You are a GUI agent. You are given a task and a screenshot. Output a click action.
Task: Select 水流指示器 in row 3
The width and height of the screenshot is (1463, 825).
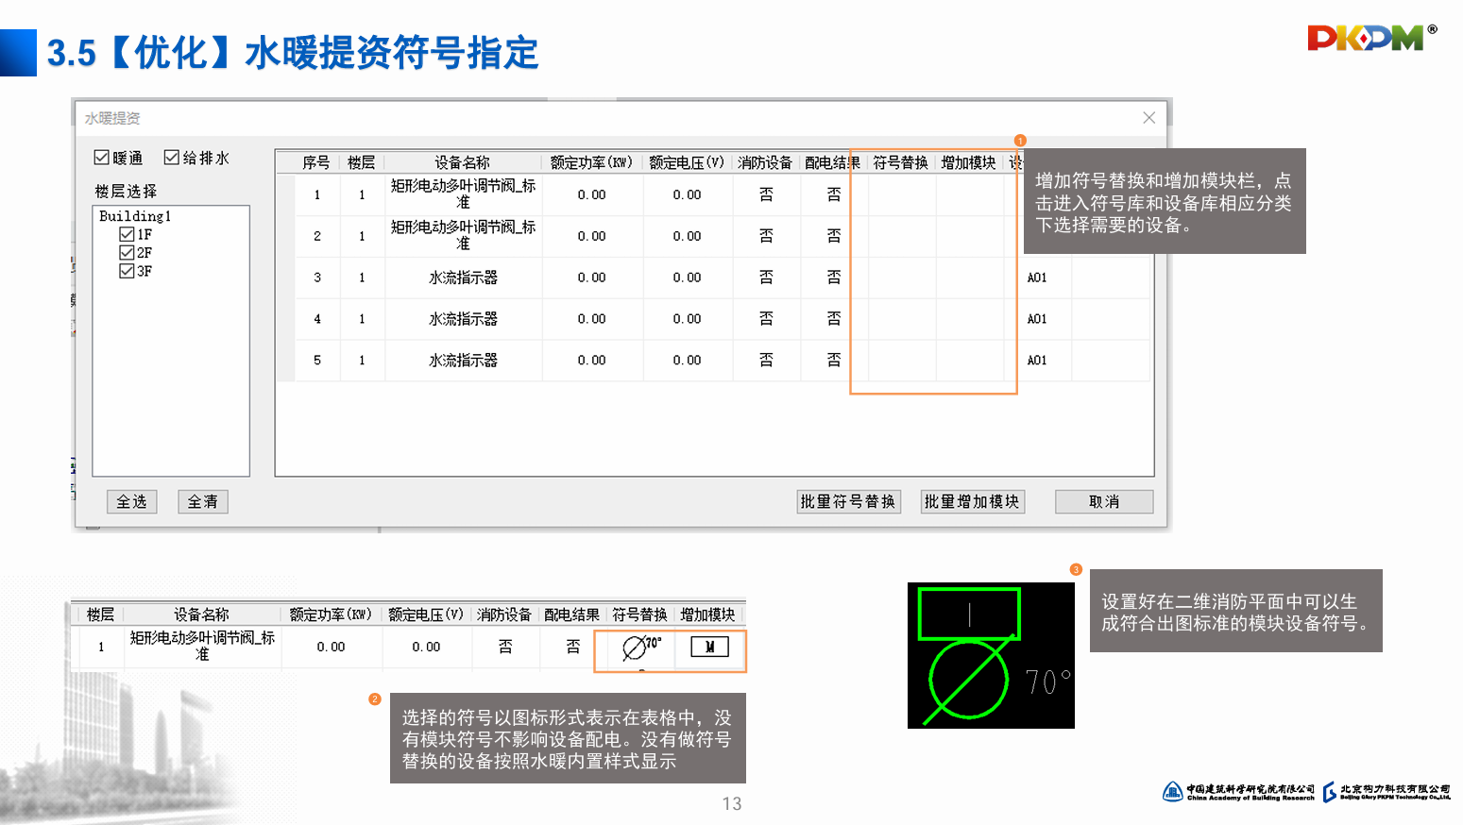pos(463,278)
